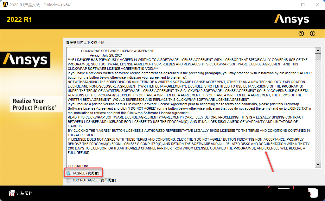Open the help question mark icon

pos(301,33)
